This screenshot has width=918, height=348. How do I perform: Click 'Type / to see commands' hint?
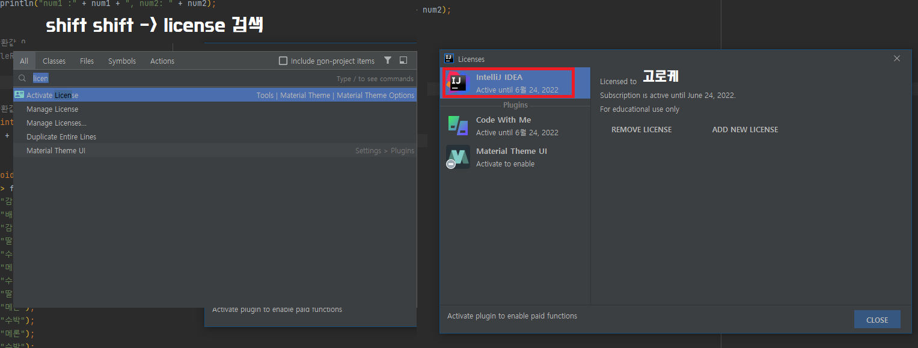[x=375, y=79]
